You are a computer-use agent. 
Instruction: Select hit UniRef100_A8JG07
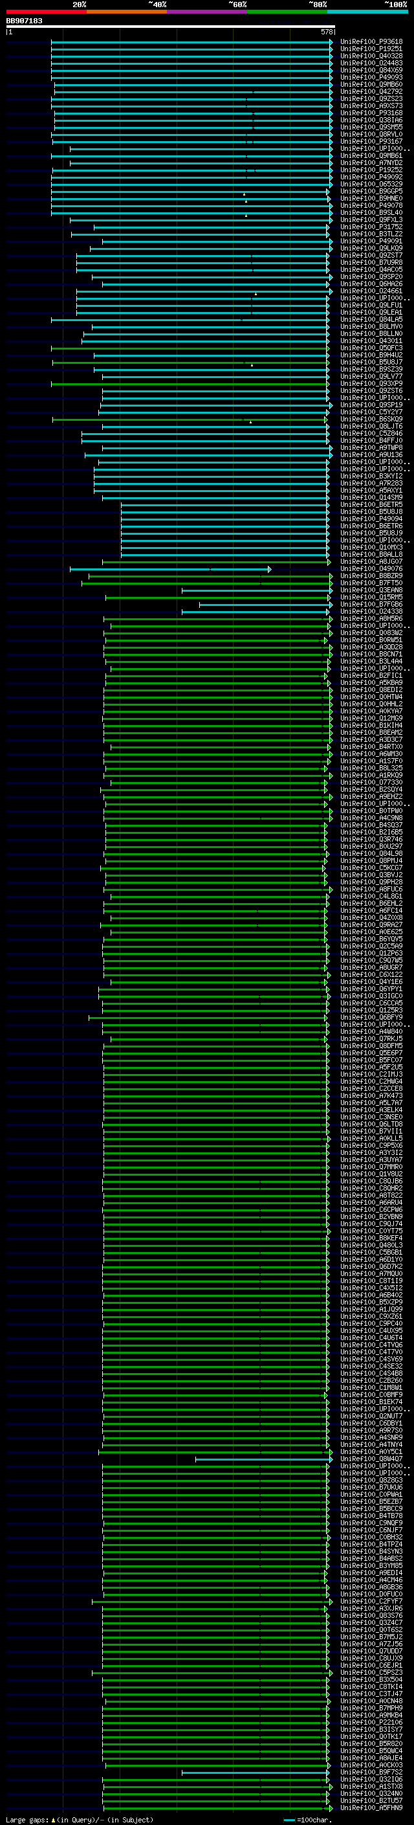tap(371, 562)
